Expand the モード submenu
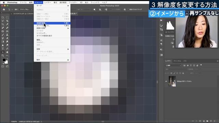 52,5
